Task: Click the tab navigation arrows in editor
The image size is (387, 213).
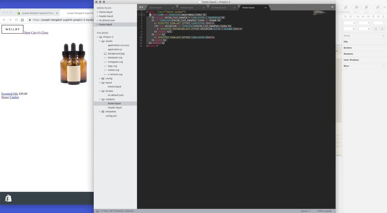Action: 141,7
